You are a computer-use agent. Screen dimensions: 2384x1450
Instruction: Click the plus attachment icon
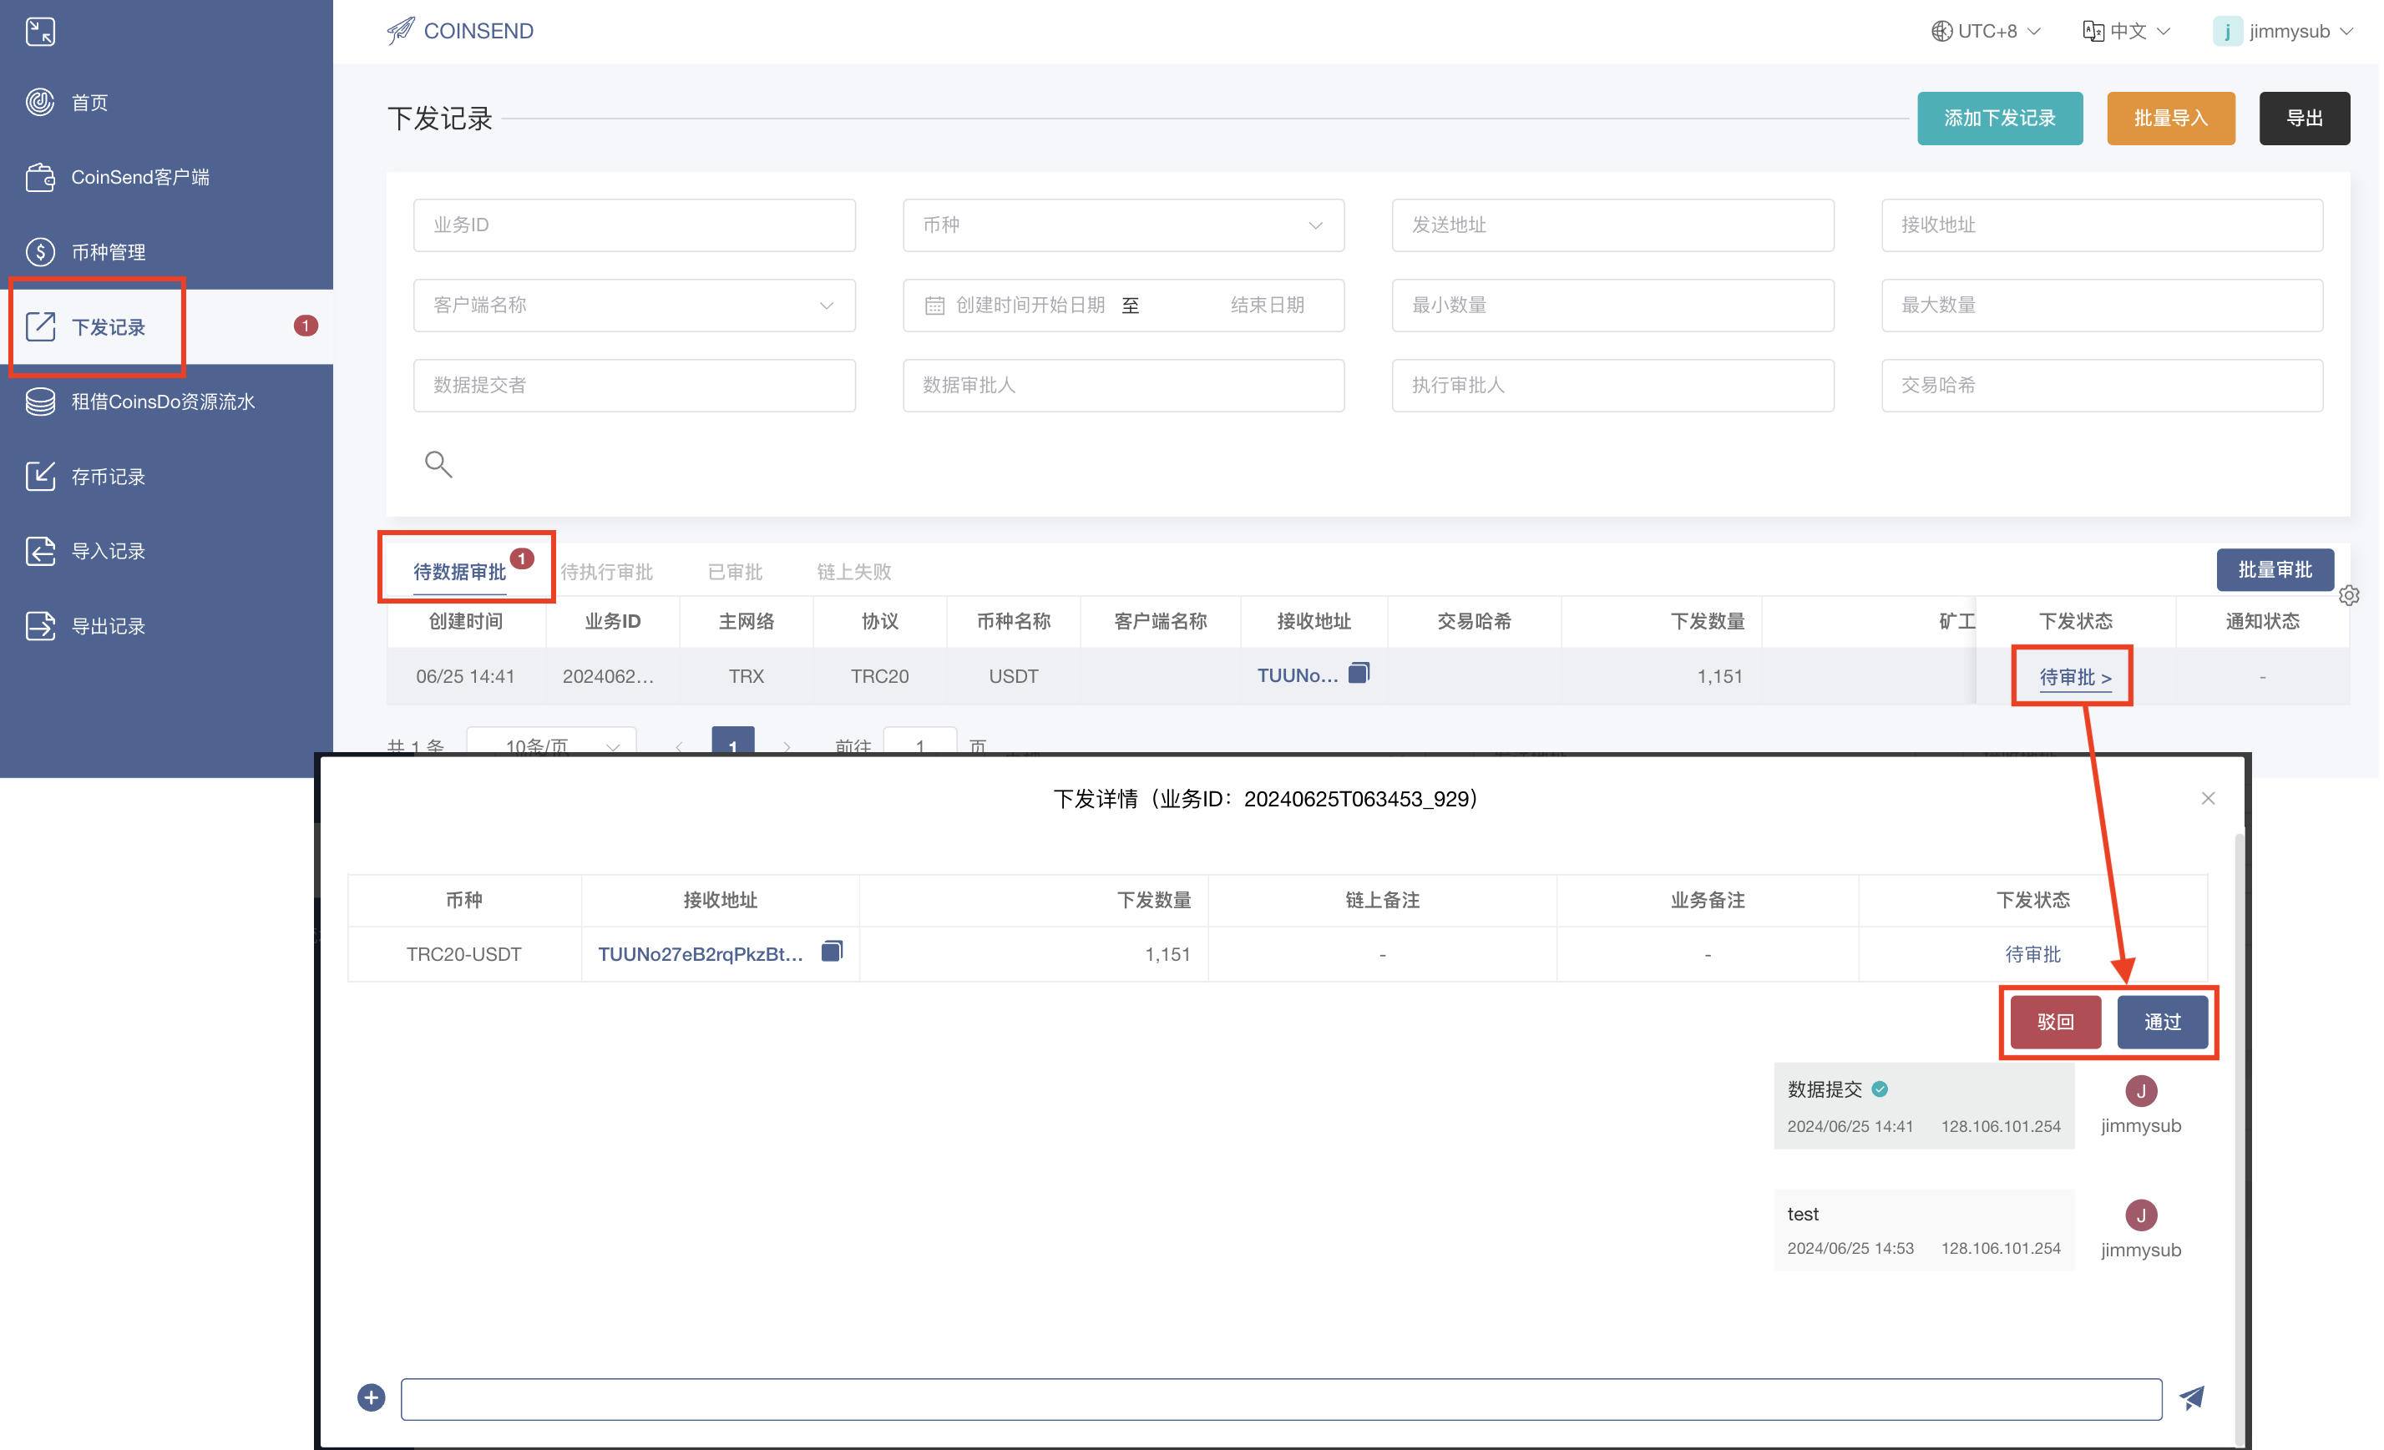point(372,1397)
